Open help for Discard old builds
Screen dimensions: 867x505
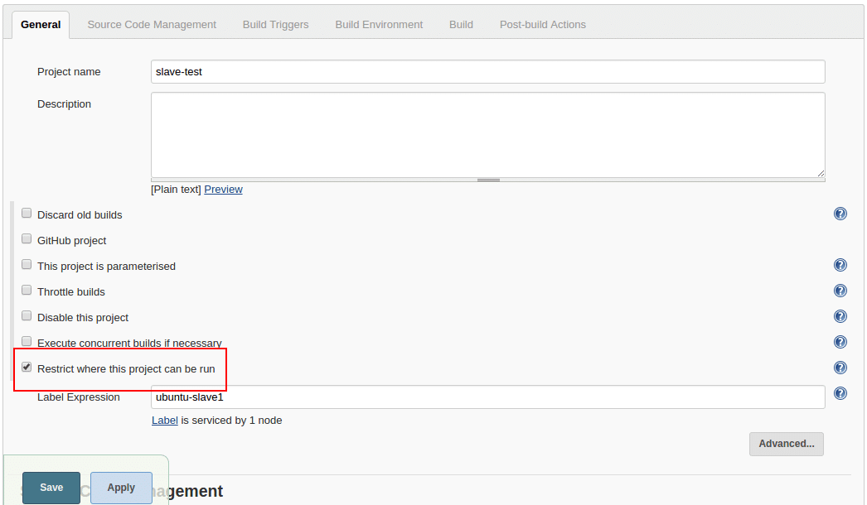coord(840,214)
